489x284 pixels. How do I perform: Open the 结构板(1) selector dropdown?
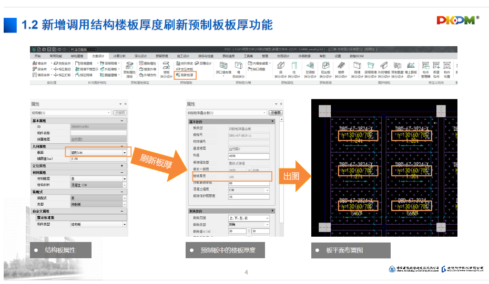(71, 113)
